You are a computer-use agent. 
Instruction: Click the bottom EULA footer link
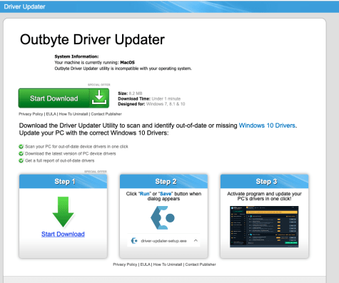(146, 264)
